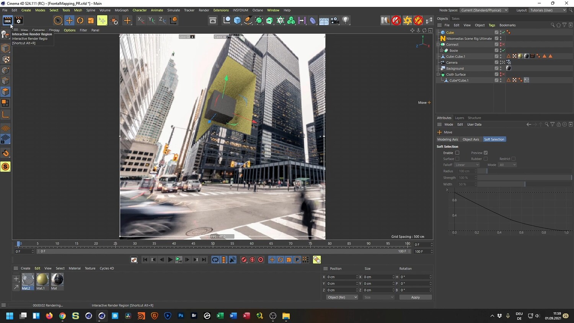Click the Record Active Objects keyframe button
Screen dimensions: 574x323
point(244,259)
